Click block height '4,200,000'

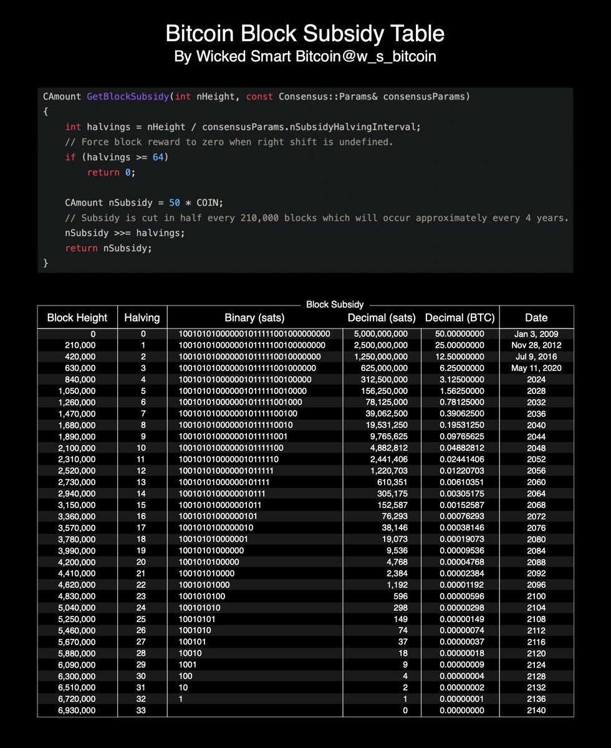pos(77,562)
